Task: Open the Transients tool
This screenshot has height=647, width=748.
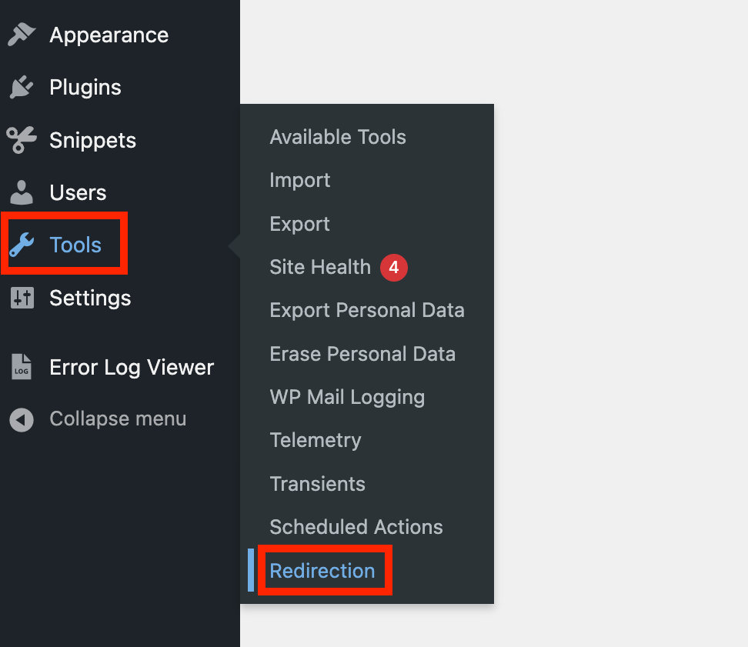Action: [x=318, y=484]
